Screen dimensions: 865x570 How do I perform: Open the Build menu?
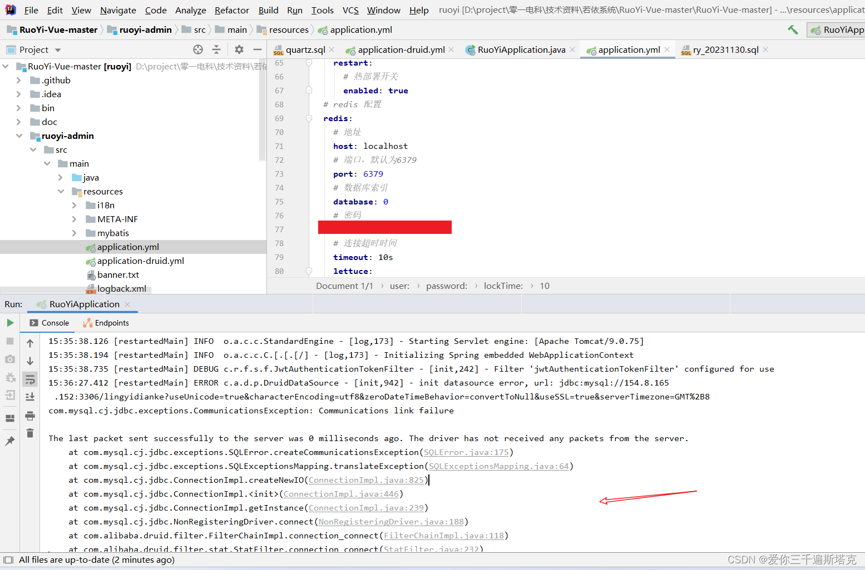click(268, 10)
